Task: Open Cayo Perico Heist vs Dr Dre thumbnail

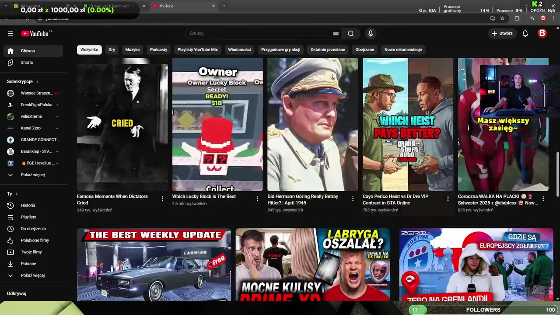Action: pos(408,125)
